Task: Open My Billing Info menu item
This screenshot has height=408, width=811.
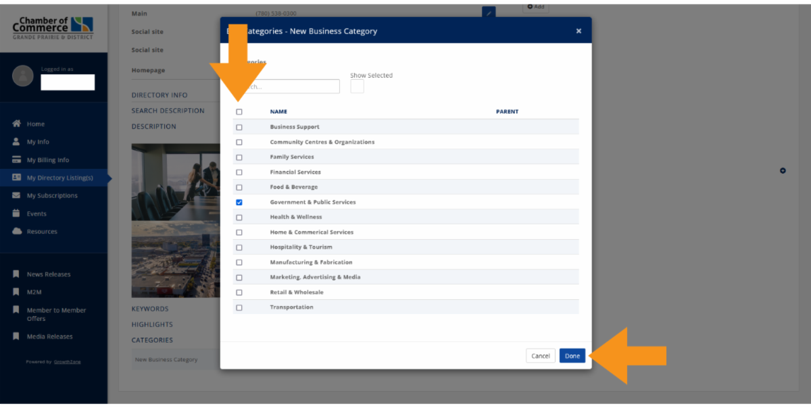Action: (48, 160)
